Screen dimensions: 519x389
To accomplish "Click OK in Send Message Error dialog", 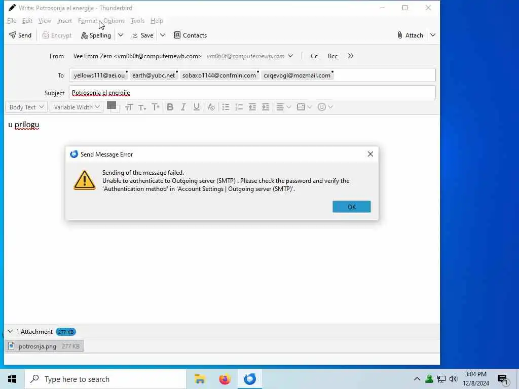I will [x=352, y=207].
